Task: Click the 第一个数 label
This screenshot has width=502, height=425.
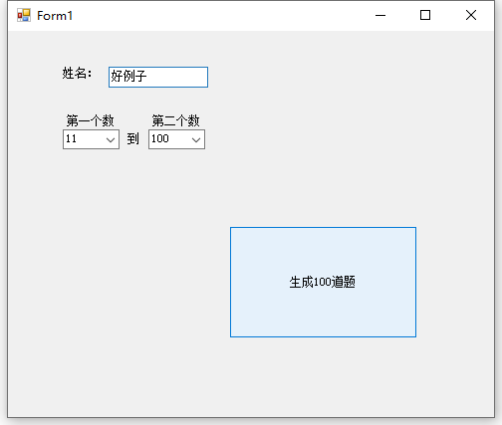Action: coord(90,120)
